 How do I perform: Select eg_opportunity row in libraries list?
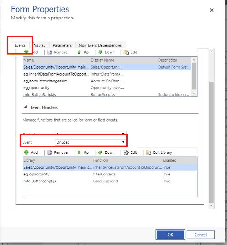[107, 88]
